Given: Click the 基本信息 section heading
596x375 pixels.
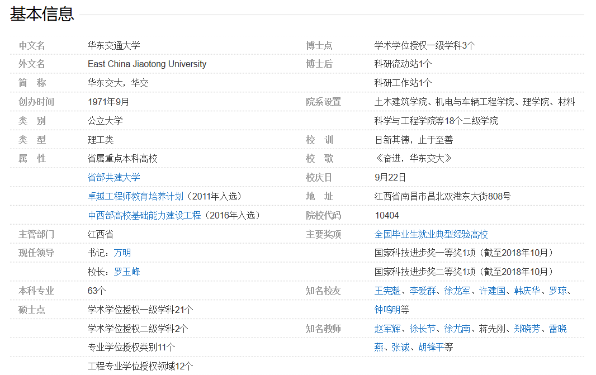Looking at the screenshot, I should 42,14.
